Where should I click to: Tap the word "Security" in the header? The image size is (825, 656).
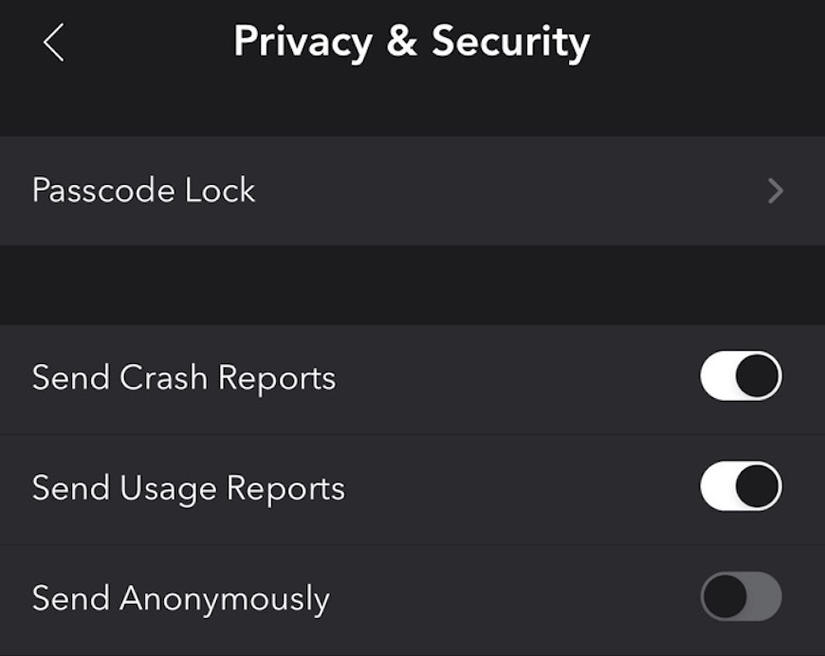pyautogui.click(x=510, y=42)
